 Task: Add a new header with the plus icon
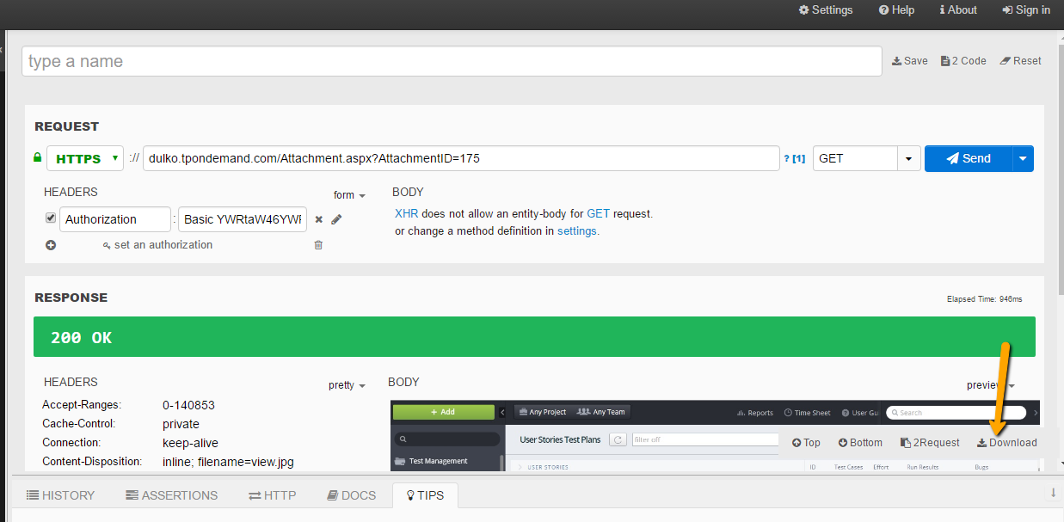(51, 245)
